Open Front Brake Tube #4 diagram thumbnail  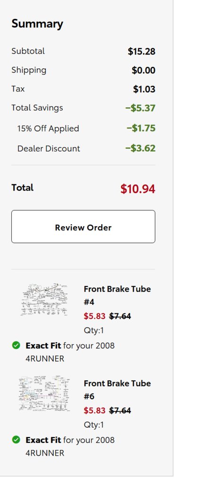44,299
